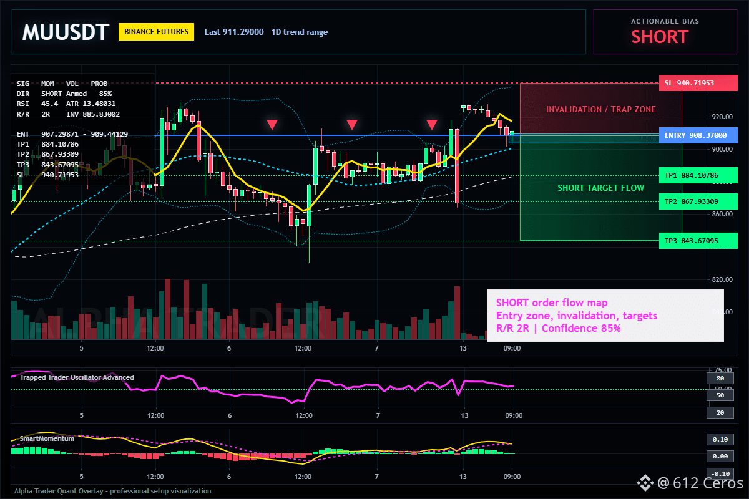Click the INV 885.83002 value

coord(93,114)
